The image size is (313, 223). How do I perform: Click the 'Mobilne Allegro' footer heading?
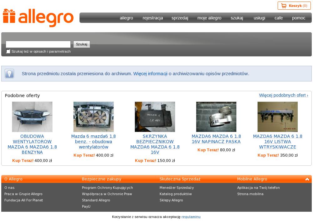(252, 179)
